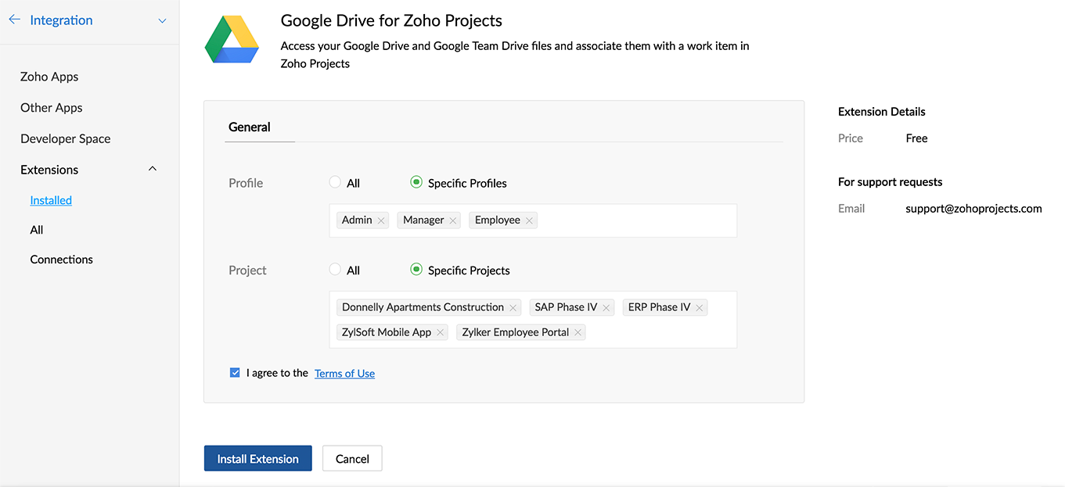Remove the Employee profile tag

pyautogui.click(x=529, y=221)
